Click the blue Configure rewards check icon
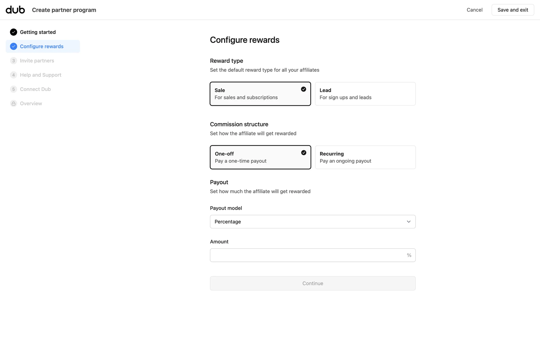The height and width of the screenshot is (337, 540). (x=13, y=46)
